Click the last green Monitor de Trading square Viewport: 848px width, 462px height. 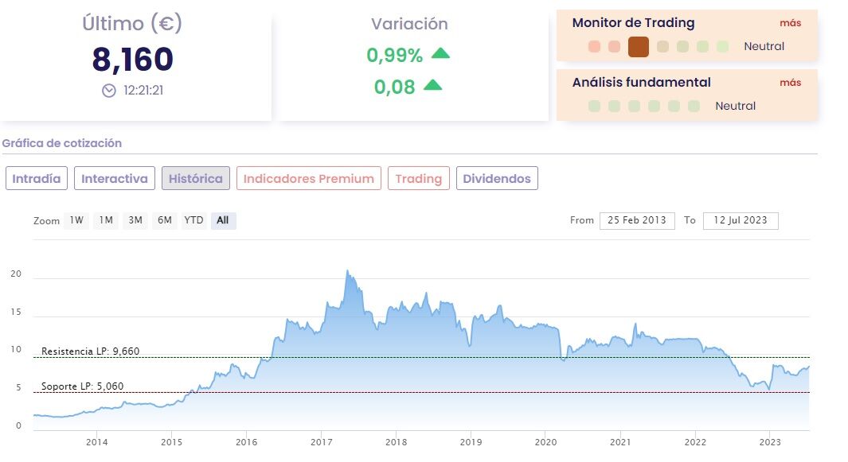click(722, 47)
